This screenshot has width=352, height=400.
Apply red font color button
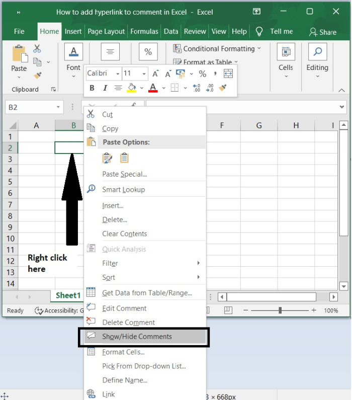153,88
